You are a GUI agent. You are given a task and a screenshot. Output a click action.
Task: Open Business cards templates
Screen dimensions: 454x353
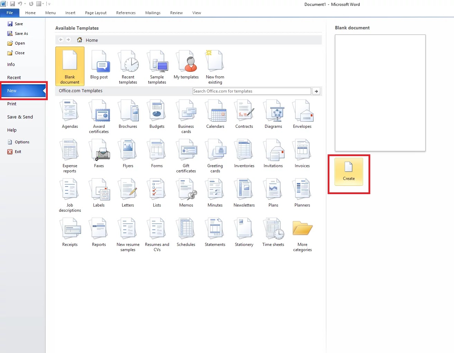pos(186,116)
